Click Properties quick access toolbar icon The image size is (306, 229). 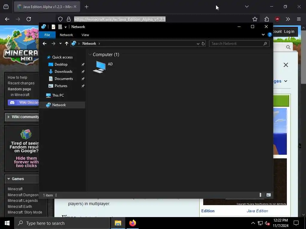(53, 27)
